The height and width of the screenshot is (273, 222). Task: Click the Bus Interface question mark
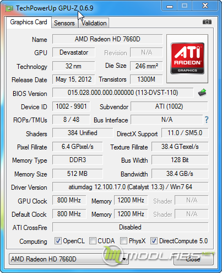pos(207,120)
